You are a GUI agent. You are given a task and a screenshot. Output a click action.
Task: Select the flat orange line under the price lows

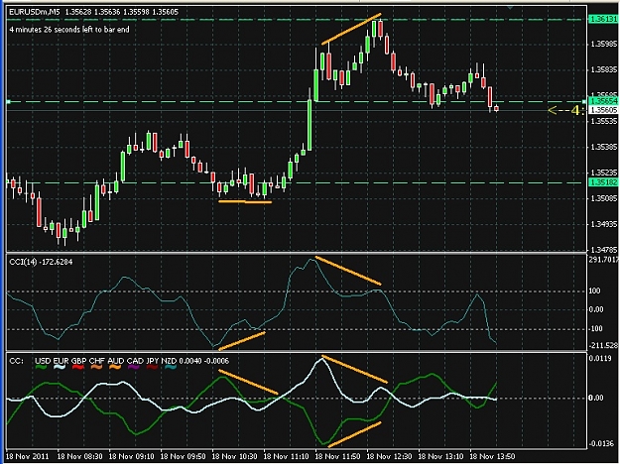[x=245, y=202]
